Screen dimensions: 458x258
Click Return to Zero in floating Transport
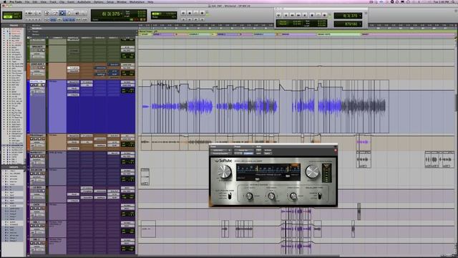point(286,15)
